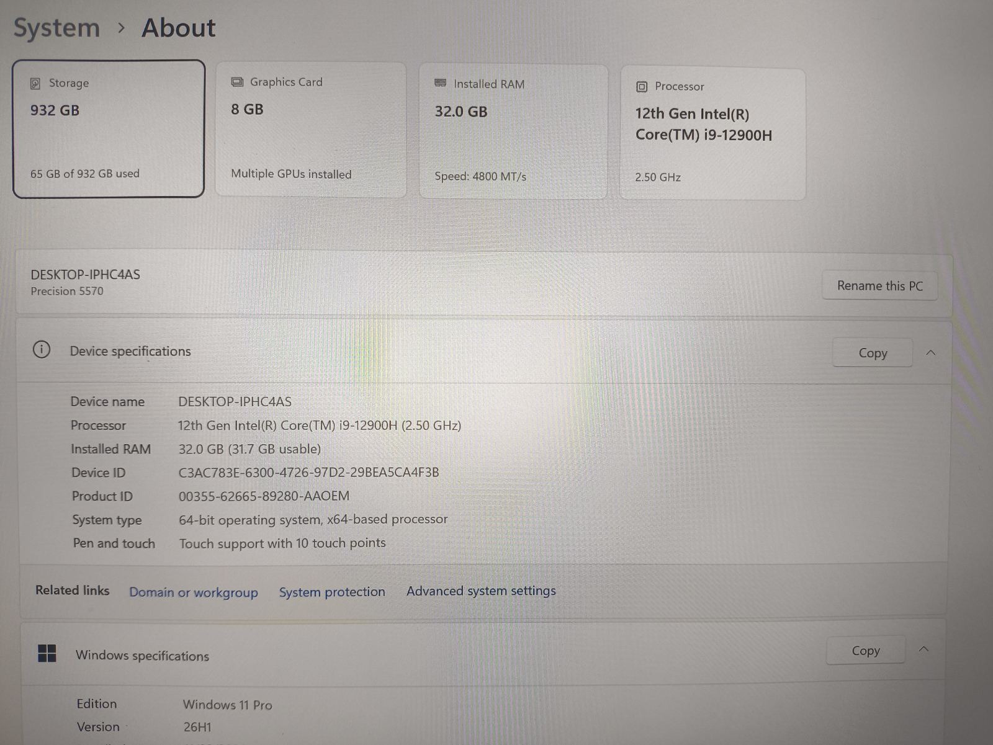Copy the Windows specifications
Viewport: 993px width, 745px height.
tap(866, 651)
